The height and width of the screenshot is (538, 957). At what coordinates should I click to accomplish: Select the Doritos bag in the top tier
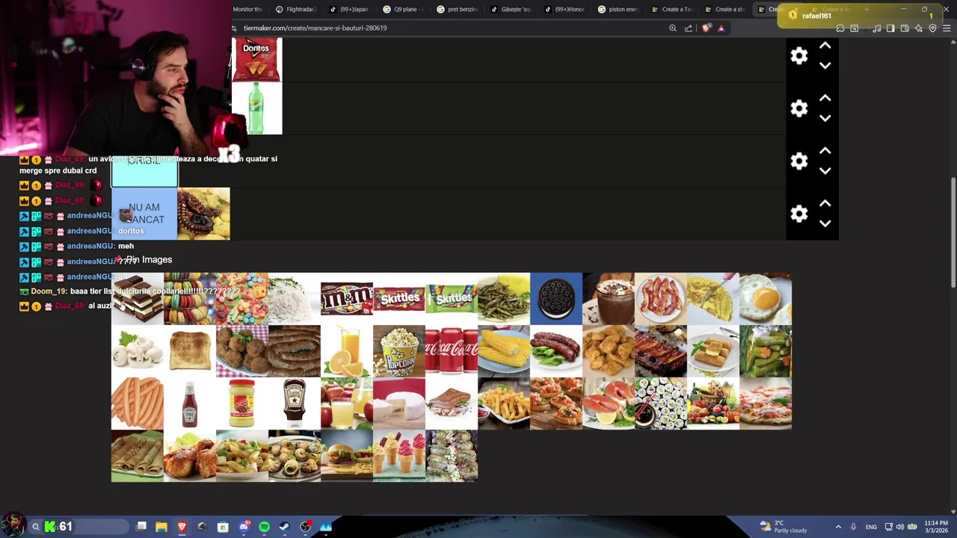coord(256,60)
